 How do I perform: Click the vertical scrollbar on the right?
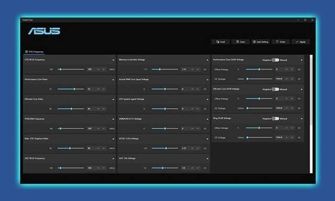click(311, 114)
